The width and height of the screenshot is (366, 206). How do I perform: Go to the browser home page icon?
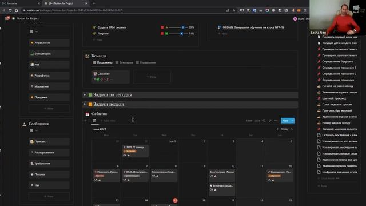pyautogui.click(x=17, y=10)
